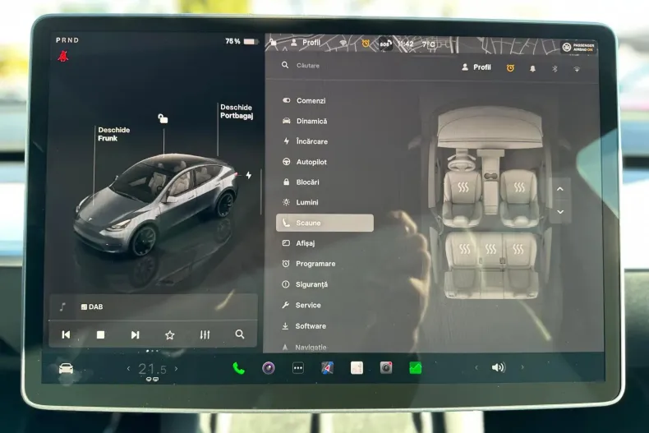Tap the speaker volume icon

point(499,367)
